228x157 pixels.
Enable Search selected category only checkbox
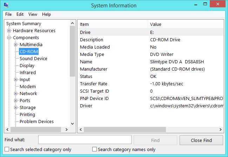7,150
